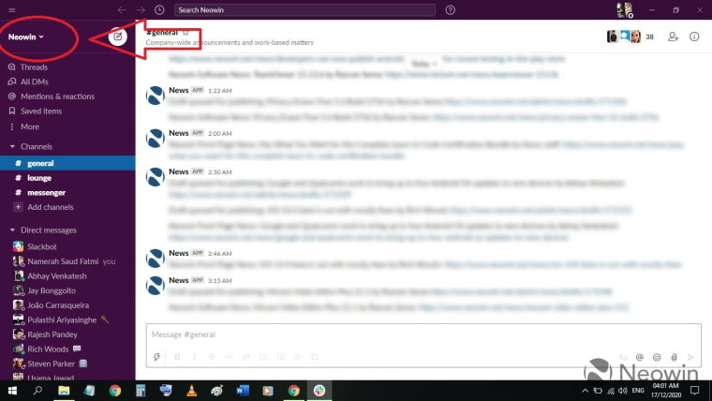Open the help question mark

[450, 10]
